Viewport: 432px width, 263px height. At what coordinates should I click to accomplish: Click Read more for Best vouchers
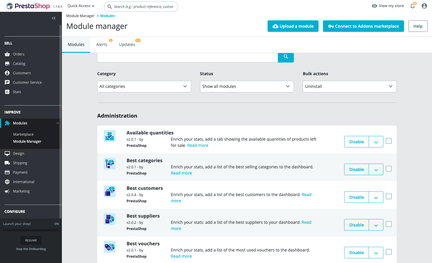tap(181, 256)
